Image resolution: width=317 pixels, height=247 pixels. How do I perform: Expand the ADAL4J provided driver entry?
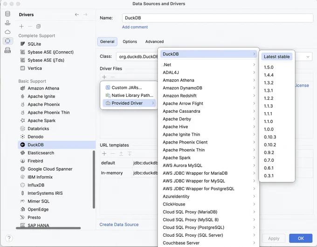208,72
